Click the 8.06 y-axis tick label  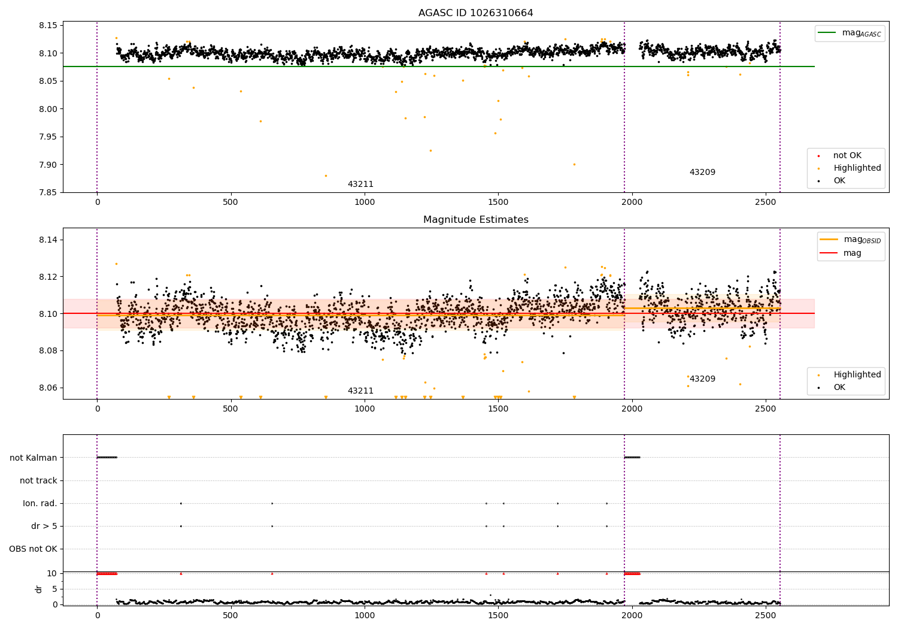[48, 388]
